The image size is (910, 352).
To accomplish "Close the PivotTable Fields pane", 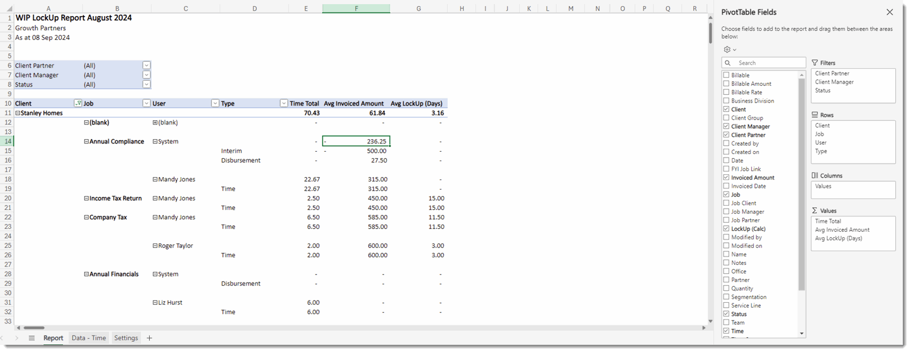I will point(889,12).
